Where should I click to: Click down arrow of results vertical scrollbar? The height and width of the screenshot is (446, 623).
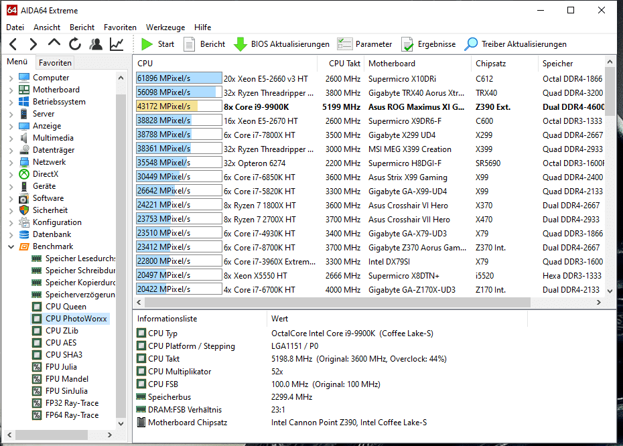[610, 291]
